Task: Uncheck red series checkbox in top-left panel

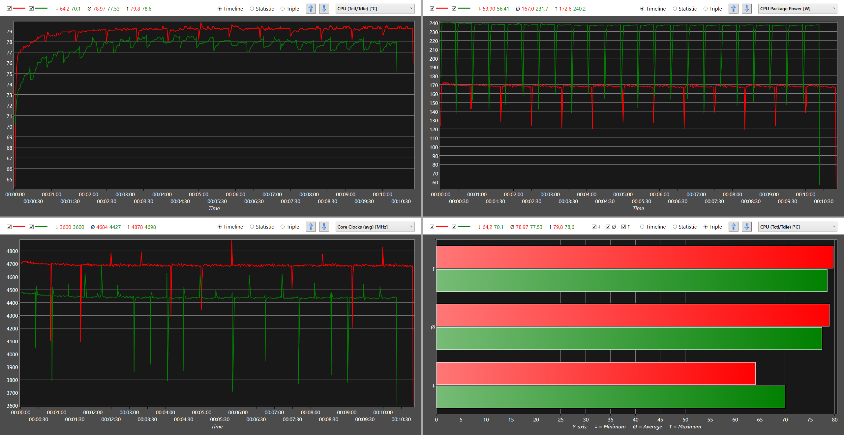Action: click(9, 9)
